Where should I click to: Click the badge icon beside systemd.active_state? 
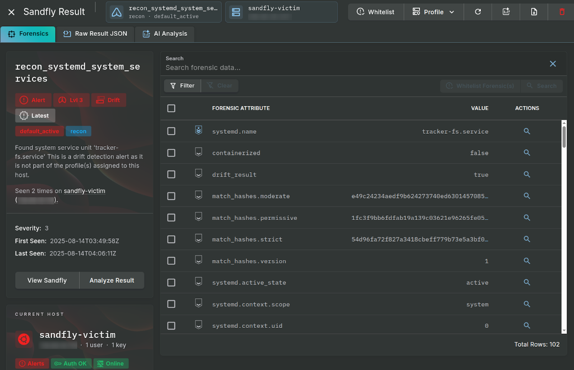tap(198, 282)
